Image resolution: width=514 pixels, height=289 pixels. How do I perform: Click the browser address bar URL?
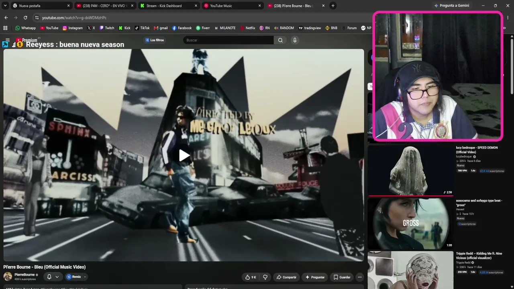pos(74,18)
